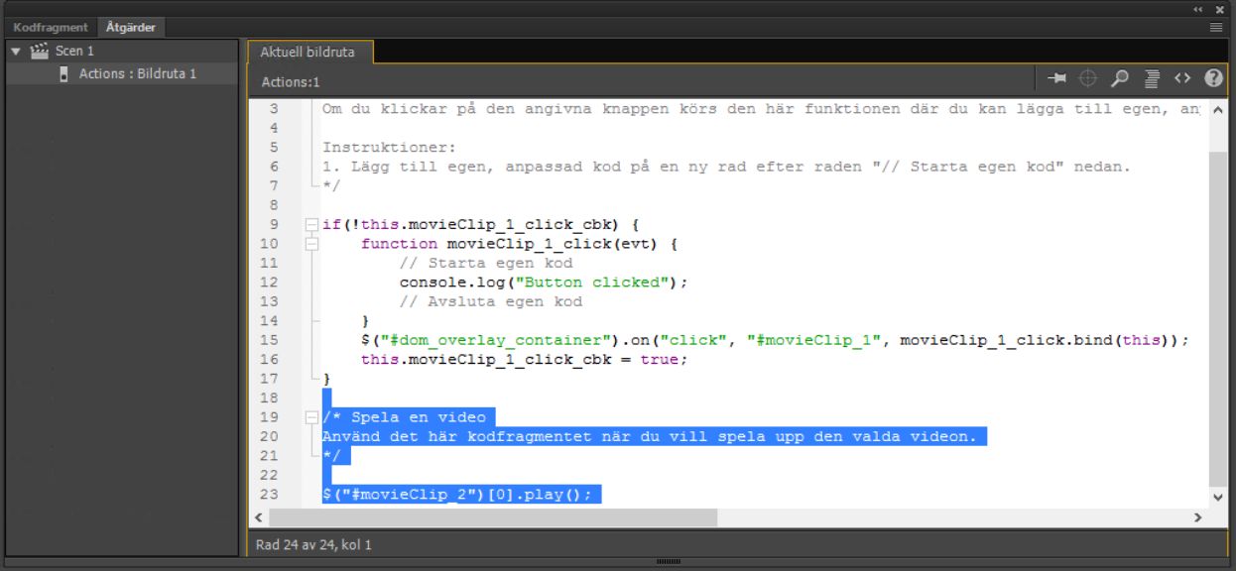The width and height of the screenshot is (1236, 571).
Task: Click the console.log("Button clicked") line
Action: coord(544,283)
